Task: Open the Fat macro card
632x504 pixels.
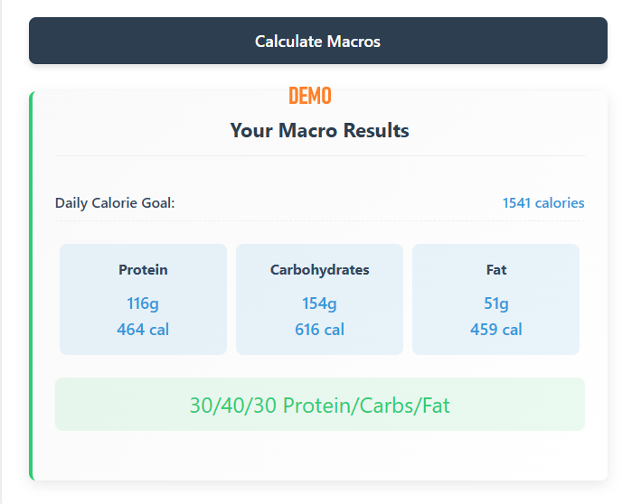Action: pyautogui.click(x=495, y=299)
